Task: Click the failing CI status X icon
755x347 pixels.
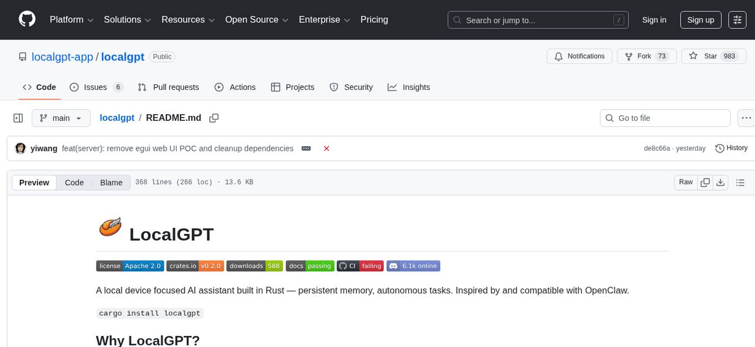Action: click(326, 148)
